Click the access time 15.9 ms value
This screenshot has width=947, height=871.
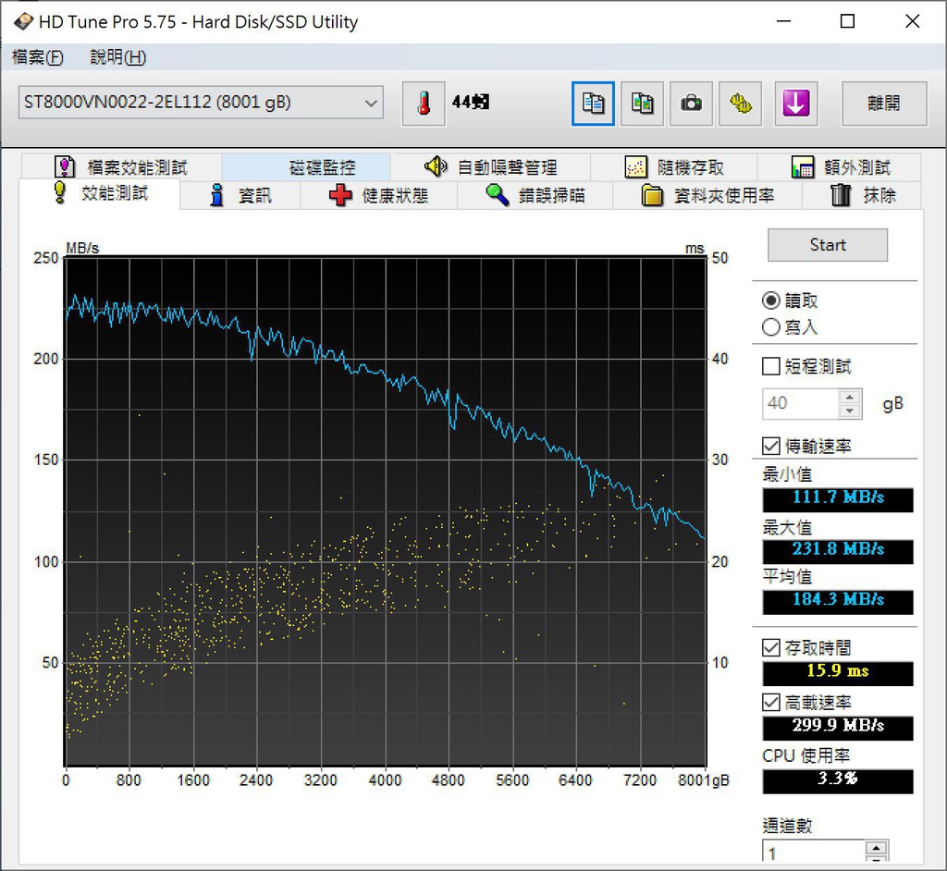click(x=838, y=672)
